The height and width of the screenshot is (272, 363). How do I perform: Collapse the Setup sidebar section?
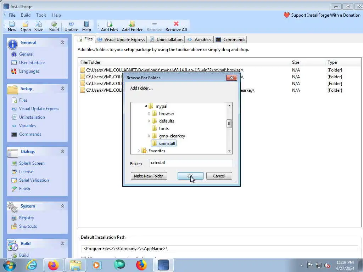tap(62, 88)
